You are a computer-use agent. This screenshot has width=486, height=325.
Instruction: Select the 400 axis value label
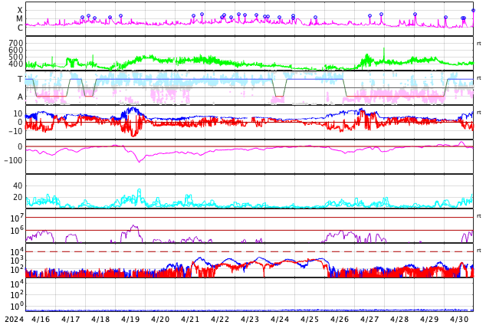pyautogui.click(x=16, y=64)
